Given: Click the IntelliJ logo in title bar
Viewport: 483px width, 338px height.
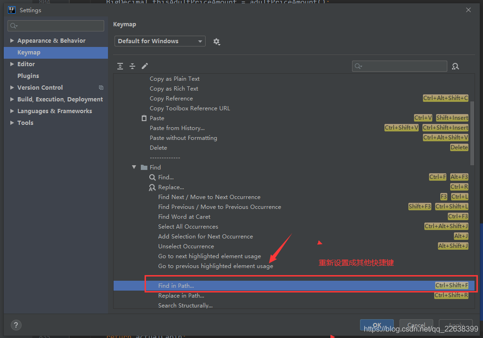Looking at the screenshot, I should [x=12, y=10].
